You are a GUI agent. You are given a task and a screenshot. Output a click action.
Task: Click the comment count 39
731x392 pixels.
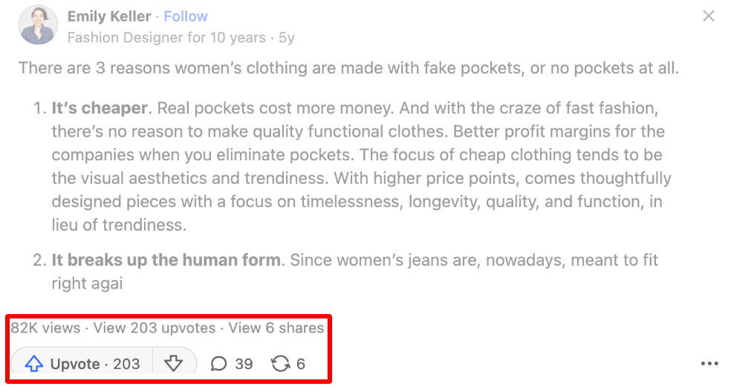(x=244, y=364)
